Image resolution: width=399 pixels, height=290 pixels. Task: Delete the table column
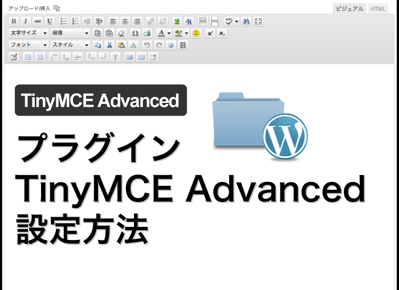click(x=115, y=57)
